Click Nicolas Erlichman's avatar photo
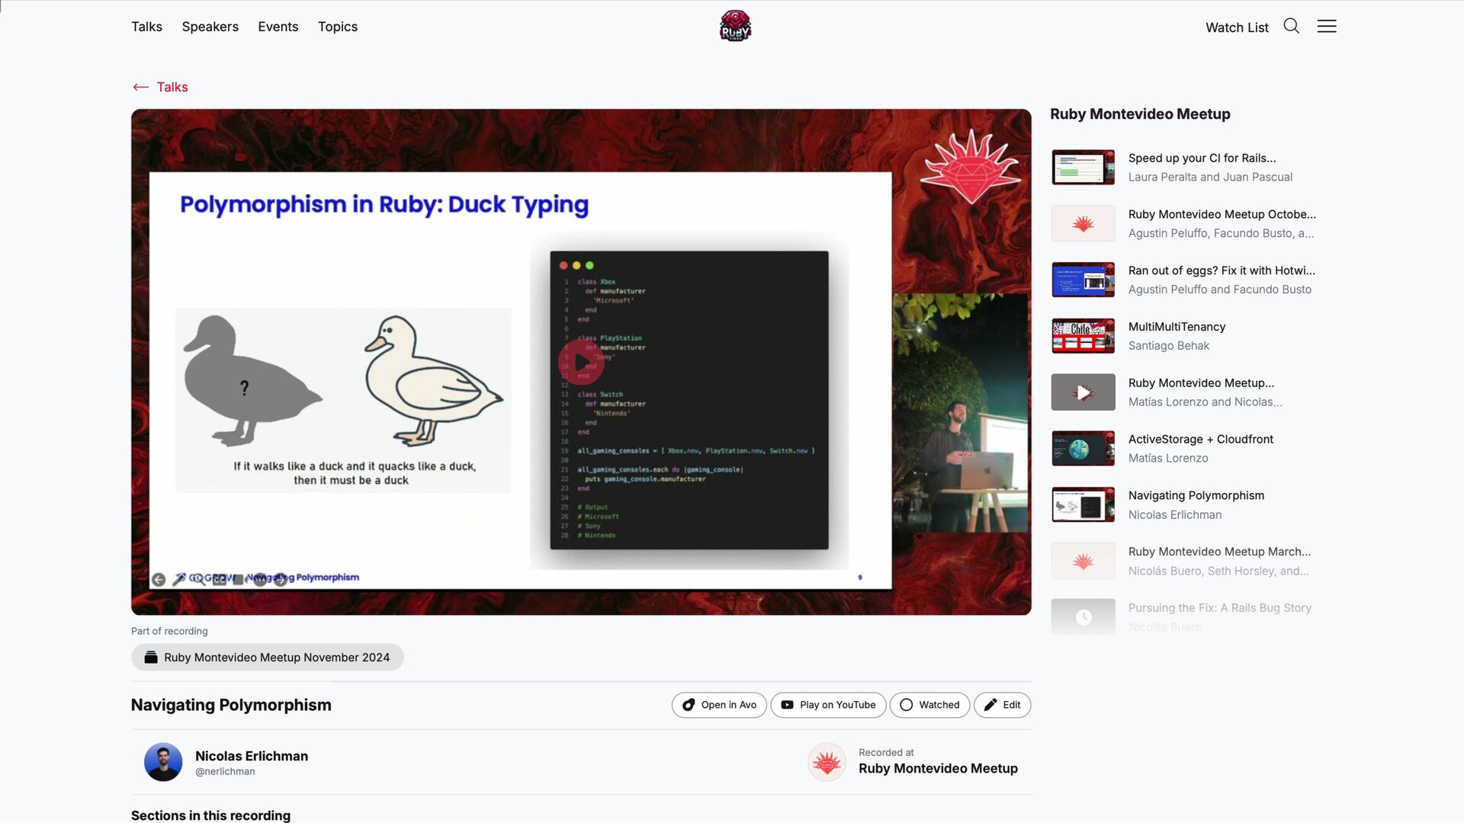 pos(163,762)
